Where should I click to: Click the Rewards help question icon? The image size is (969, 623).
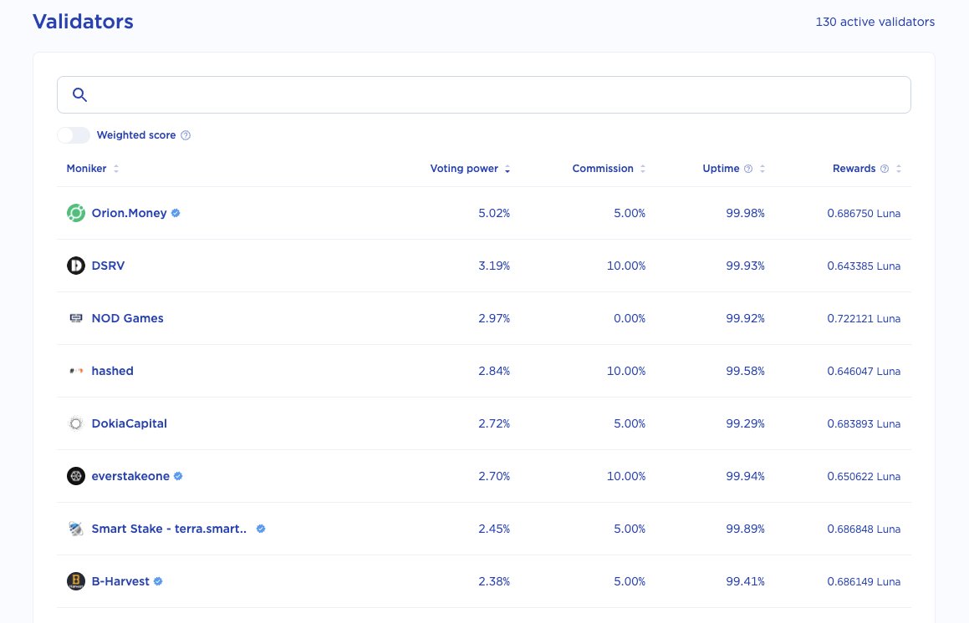[885, 169]
